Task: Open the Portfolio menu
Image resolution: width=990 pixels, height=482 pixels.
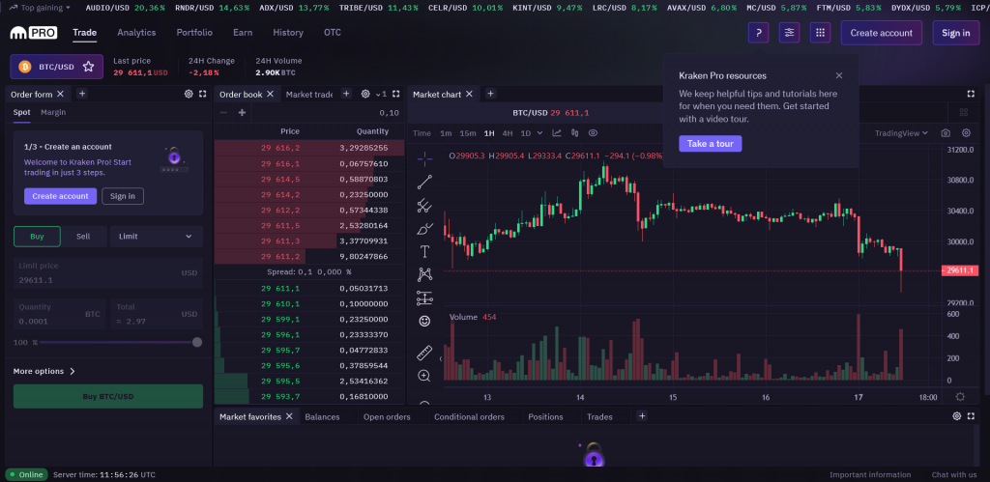Action: (194, 33)
